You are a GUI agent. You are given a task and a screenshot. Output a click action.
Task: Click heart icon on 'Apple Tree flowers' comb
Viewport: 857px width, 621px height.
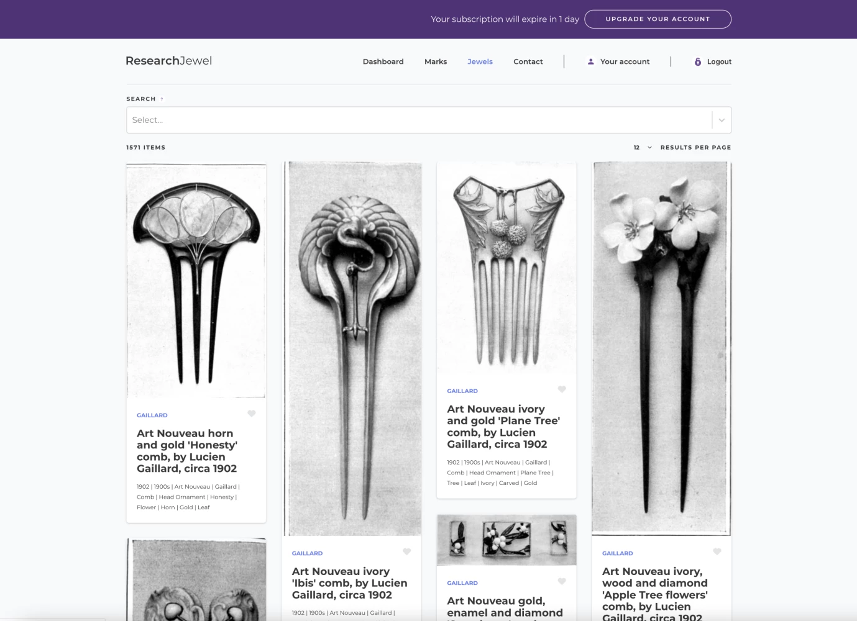click(x=717, y=551)
